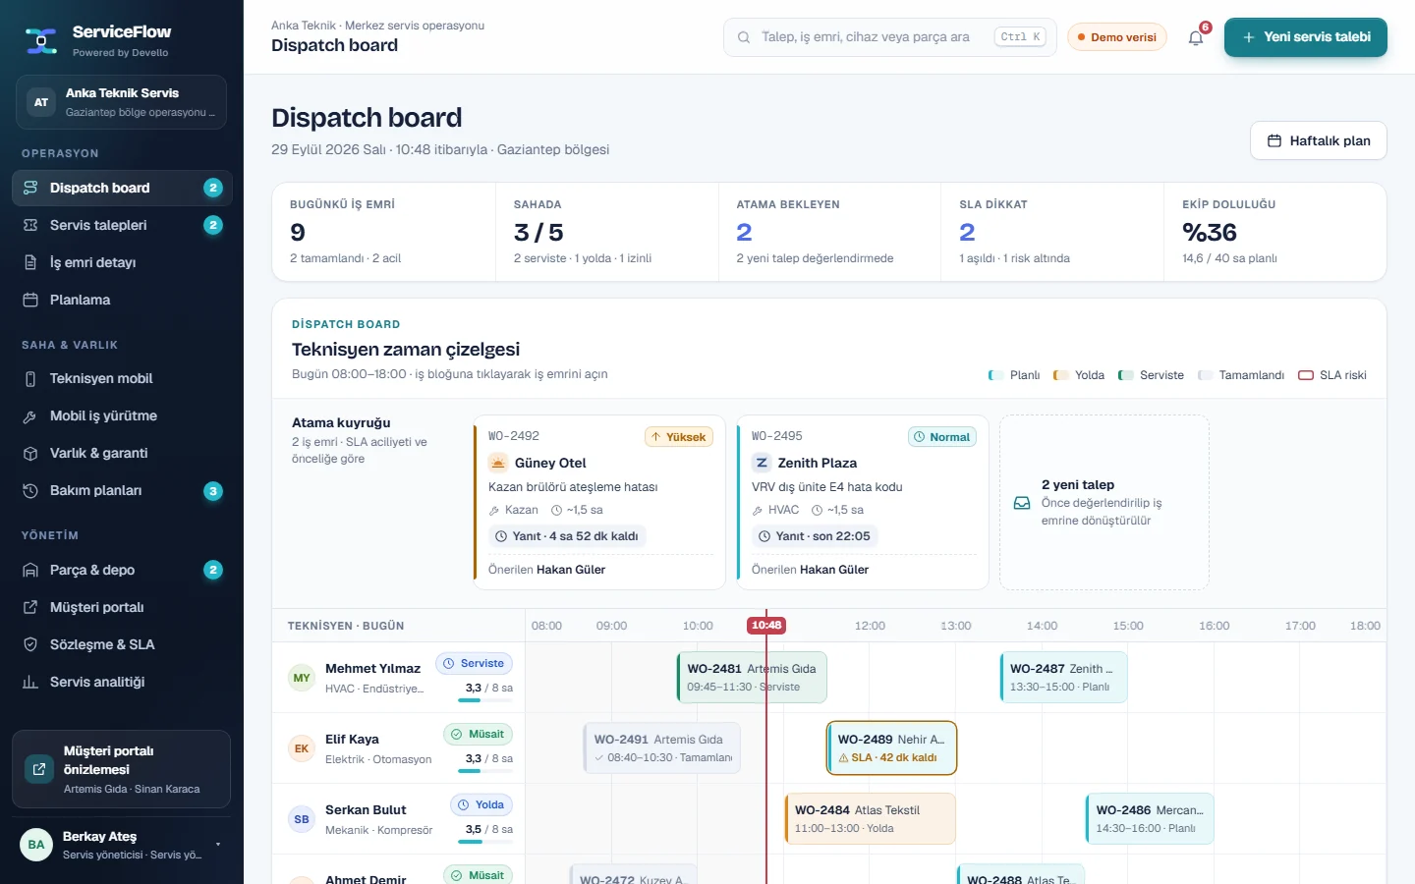
Task: Open Dispatch board in sidebar
Action: (x=122, y=188)
